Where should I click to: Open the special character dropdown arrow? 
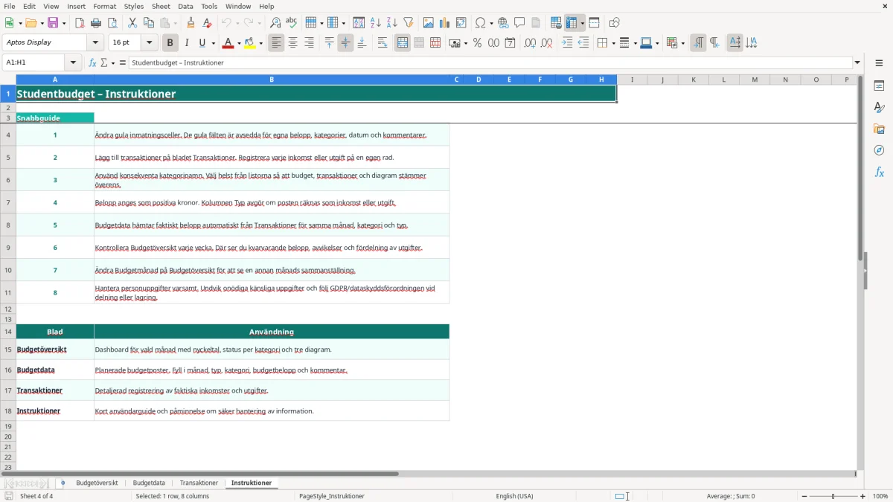tap(490, 23)
